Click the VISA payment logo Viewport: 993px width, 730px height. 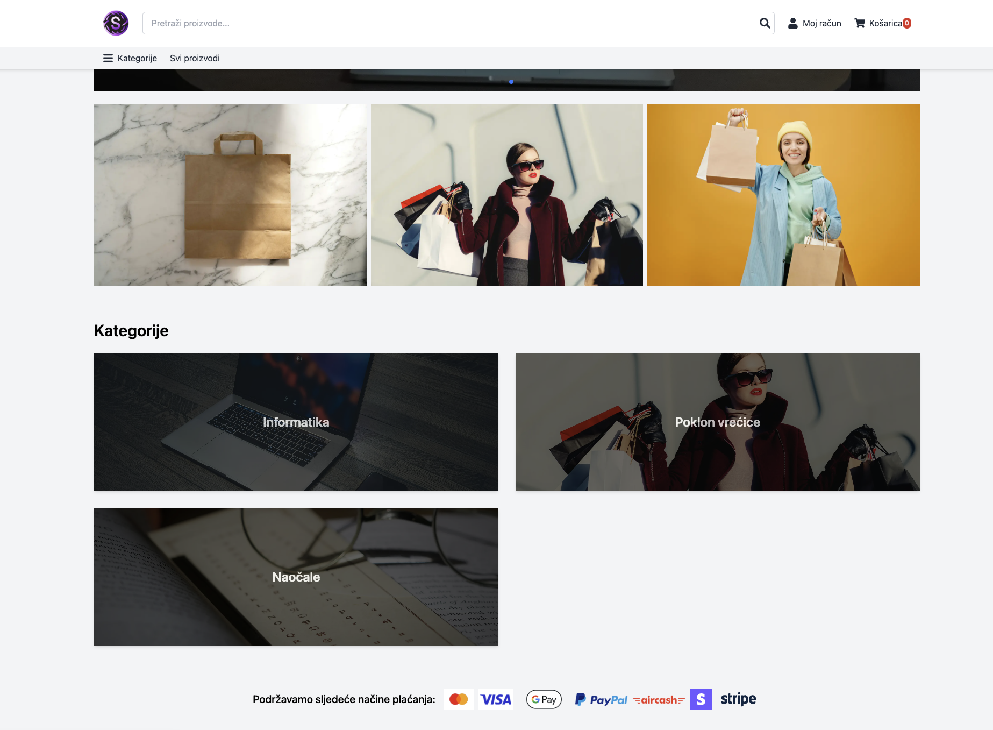(x=496, y=699)
